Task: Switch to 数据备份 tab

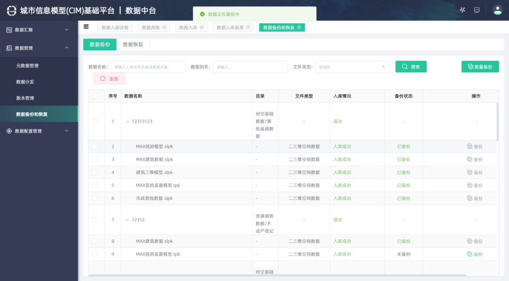Action: pos(99,44)
